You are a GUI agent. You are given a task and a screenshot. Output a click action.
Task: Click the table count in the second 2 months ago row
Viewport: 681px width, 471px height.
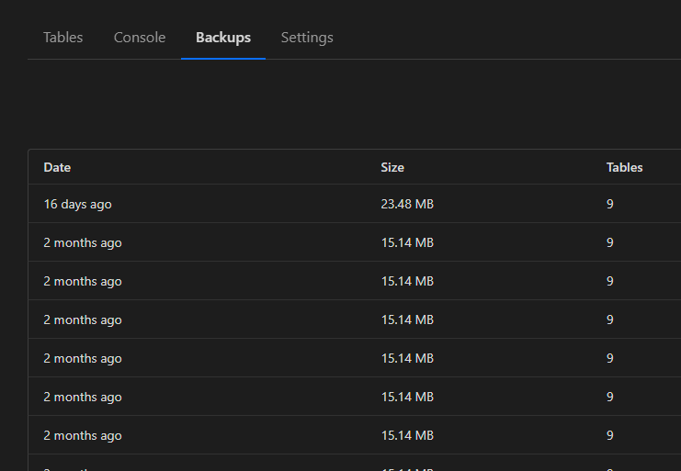pyautogui.click(x=610, y=281)
